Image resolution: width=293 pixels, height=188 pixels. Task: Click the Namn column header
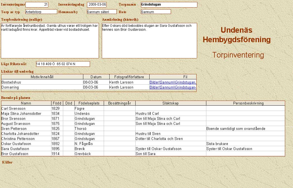point(26,103)
